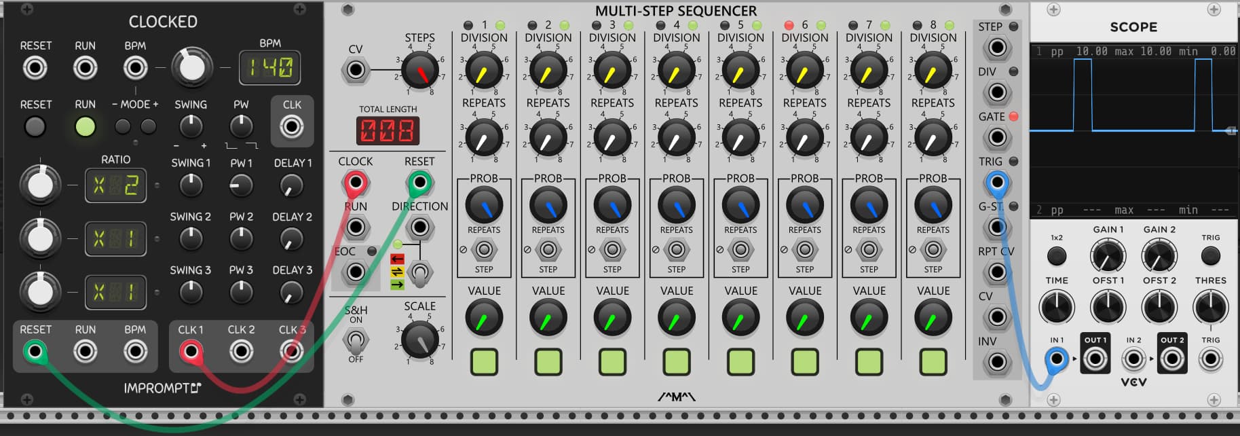This screenshot has width=1240, height=436.
Task: Click the Clocked RESET input jack
Action: (x=35, y=68)
